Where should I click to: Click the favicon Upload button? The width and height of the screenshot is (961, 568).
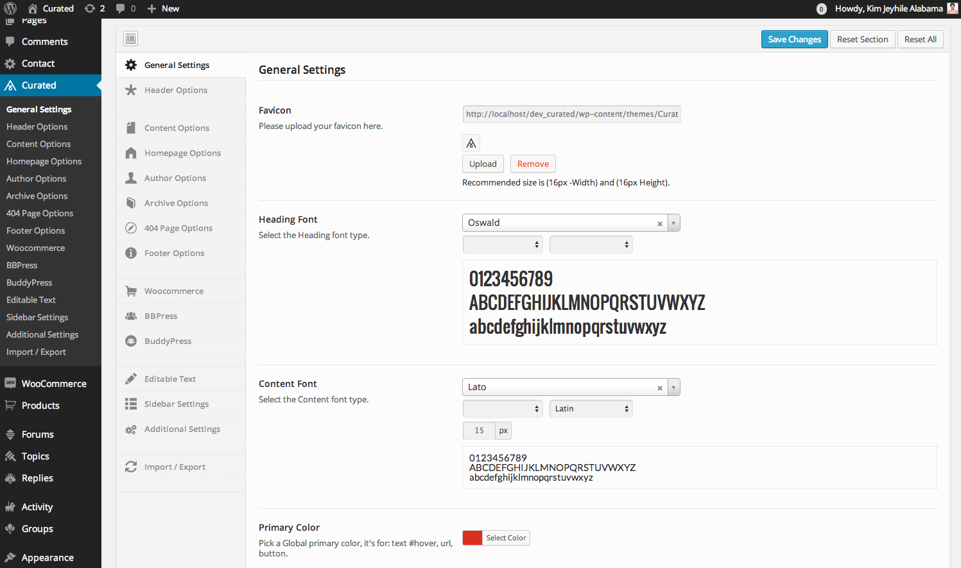[483, 164]
